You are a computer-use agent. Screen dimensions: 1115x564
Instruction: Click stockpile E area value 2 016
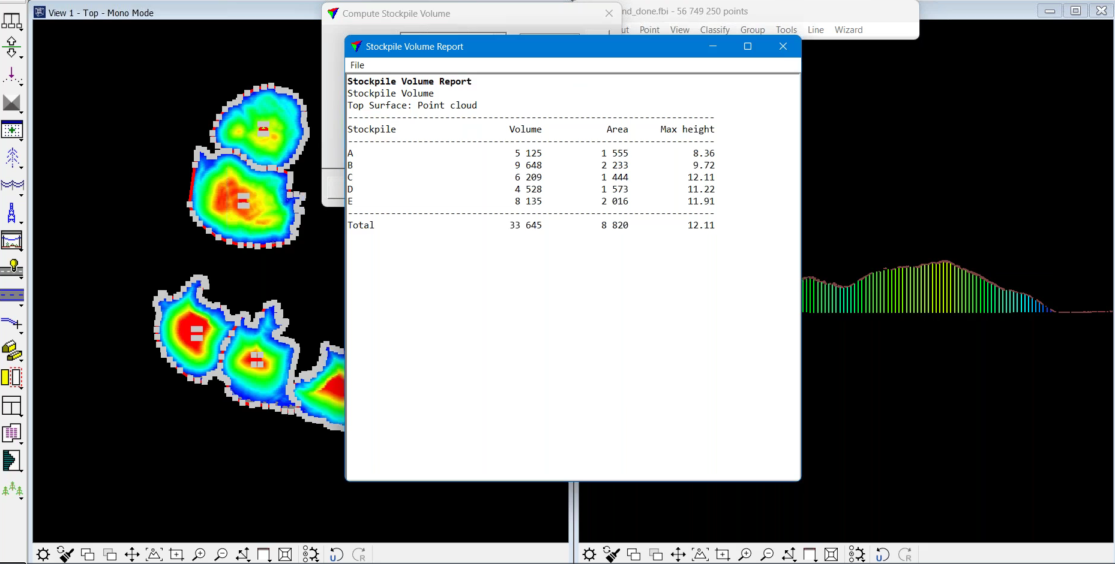(x=615, y=201)
